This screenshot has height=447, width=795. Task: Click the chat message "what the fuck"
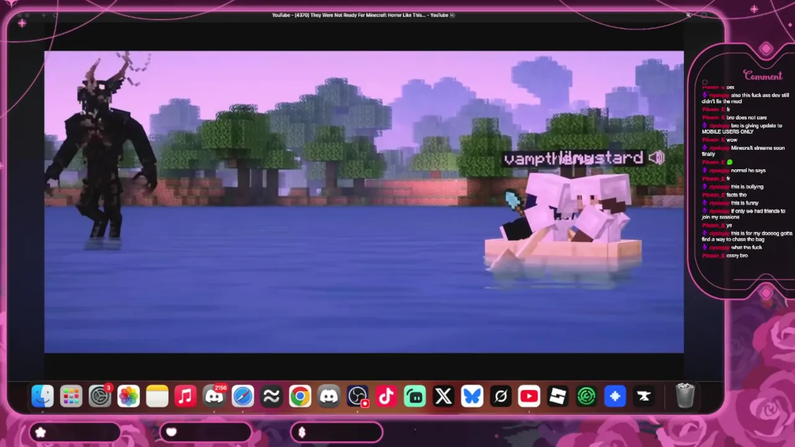[747, 247]
